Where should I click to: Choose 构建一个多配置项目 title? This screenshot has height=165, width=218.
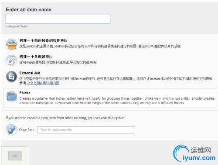36,57
